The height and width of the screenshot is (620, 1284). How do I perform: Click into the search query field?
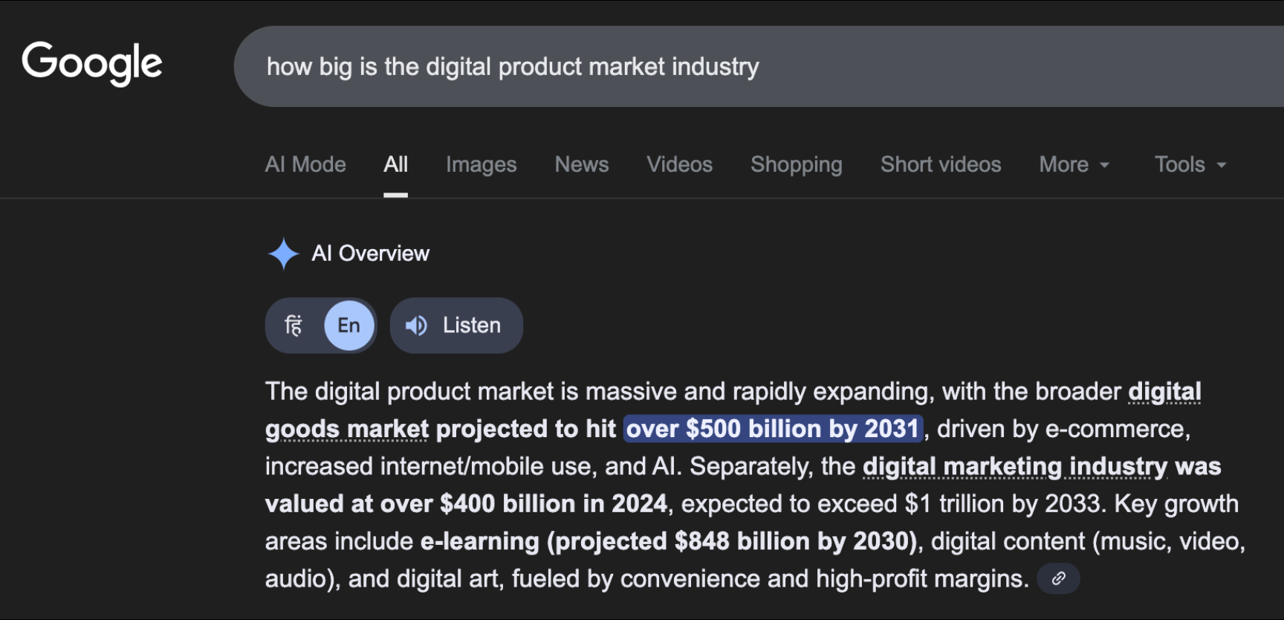(x=743, y=67)
